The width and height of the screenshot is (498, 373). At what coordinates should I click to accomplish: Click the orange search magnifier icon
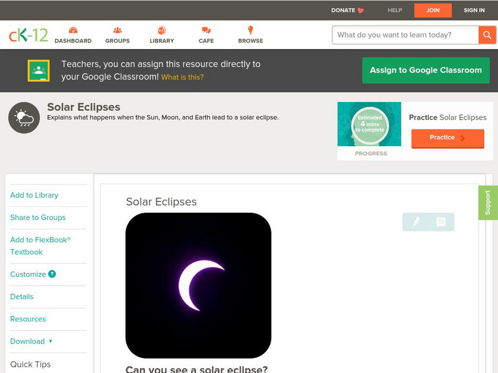pyautogui.click(x=488, y=35)
